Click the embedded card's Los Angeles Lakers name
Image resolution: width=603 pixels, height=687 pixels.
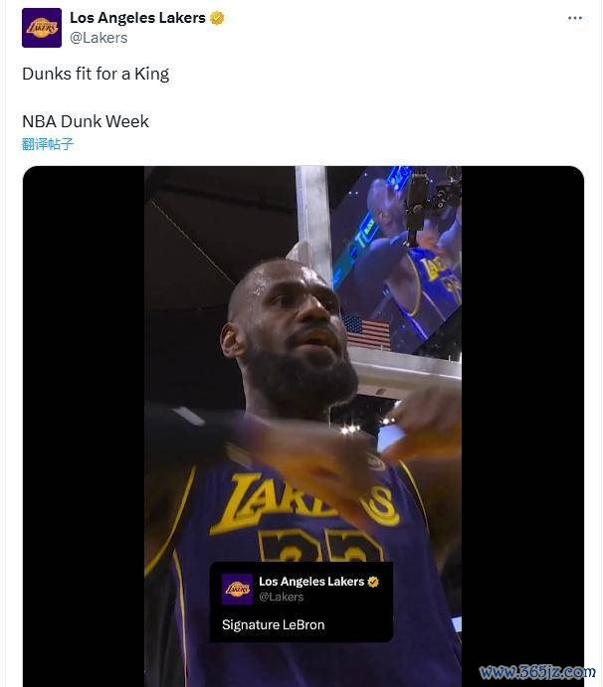coord(311,582)
